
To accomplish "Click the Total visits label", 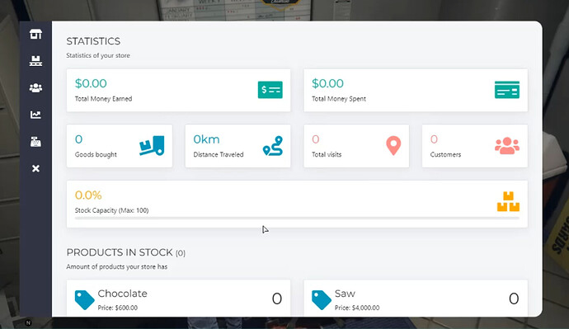I will click(x=327, y=154).
